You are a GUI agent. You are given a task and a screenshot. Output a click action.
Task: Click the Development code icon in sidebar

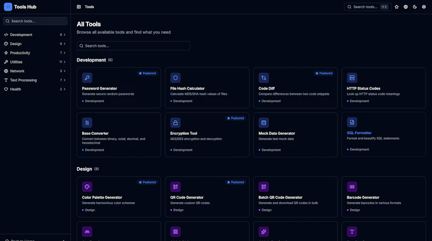(6, 35)
